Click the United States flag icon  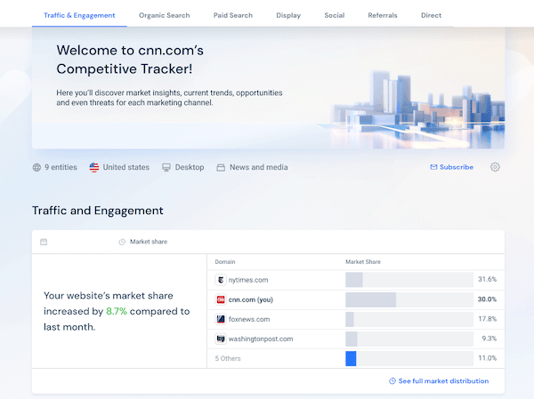(x=94, y=167)
